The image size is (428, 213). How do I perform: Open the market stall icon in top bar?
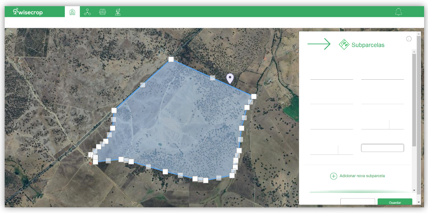point(103,12)
